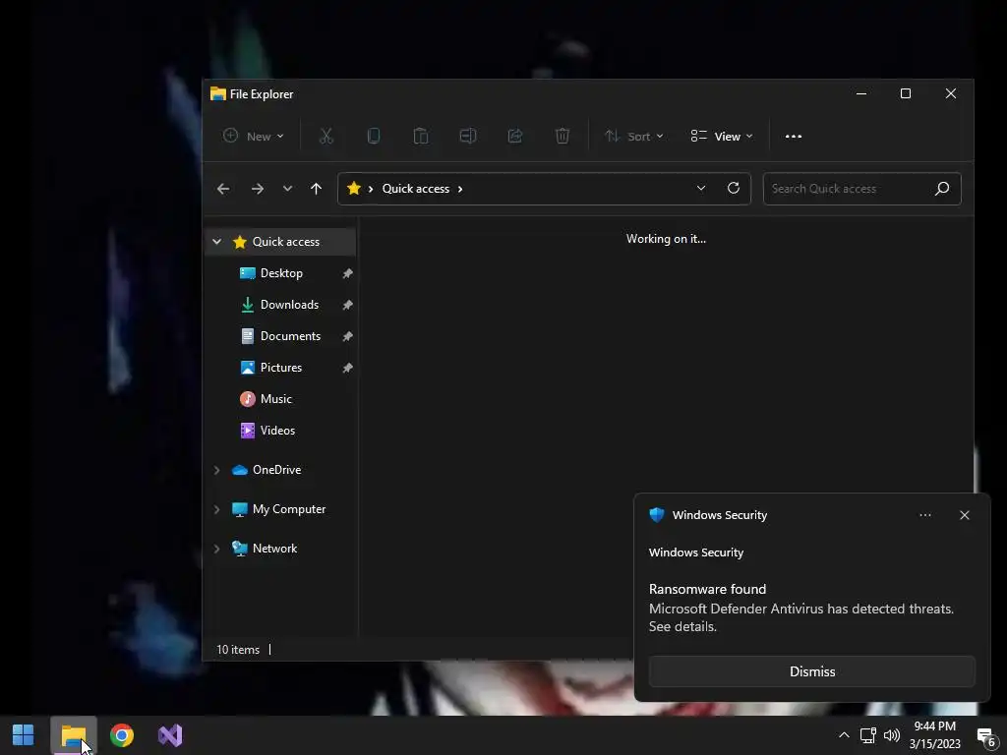
Task: Open the Sort dropdown menu
Action: [x=634, y=136]
